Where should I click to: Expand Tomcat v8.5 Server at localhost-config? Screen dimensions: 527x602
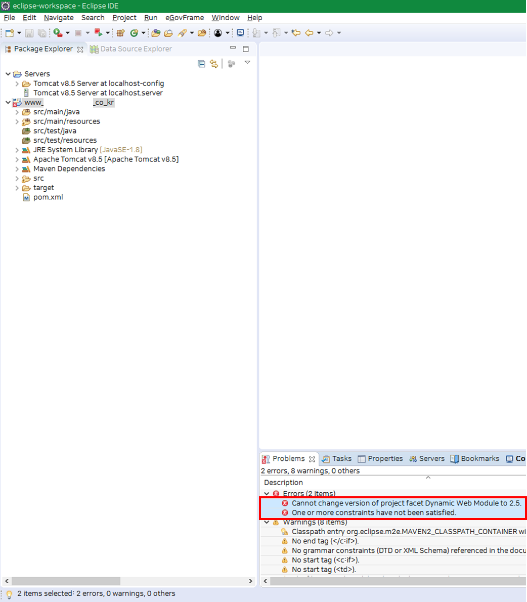point(17,83)
